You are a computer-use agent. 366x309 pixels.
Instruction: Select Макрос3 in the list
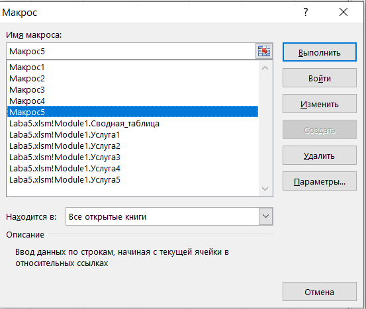click(132, 89)
